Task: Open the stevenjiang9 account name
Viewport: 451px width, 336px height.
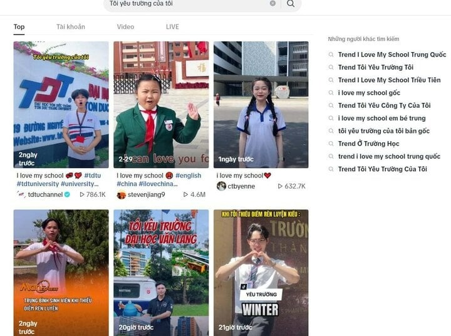Action: [x=147, y=194]
